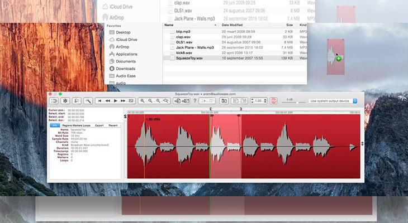Open Downloads in Finder sidebar
This screenshot has width=408, height=223.
click(x=125, y=69)
